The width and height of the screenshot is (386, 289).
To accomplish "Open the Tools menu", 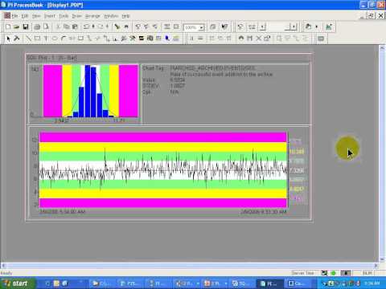I will click(64, 16).
